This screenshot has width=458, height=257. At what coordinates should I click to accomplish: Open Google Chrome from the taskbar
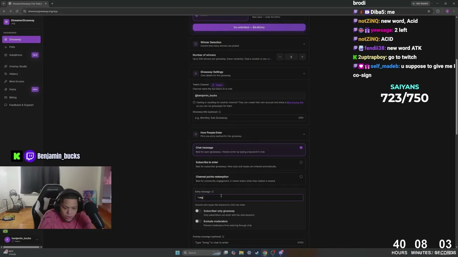pos(265,253)
